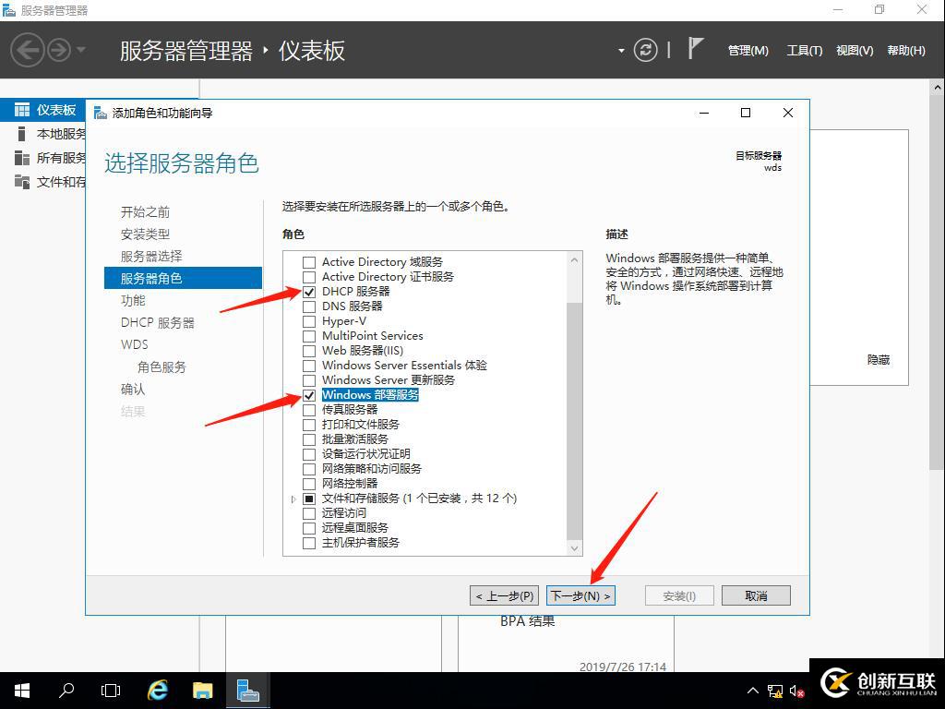This screenshot has width=945, height=709.
Task: Click the network status tray icon
Action: 773,690
